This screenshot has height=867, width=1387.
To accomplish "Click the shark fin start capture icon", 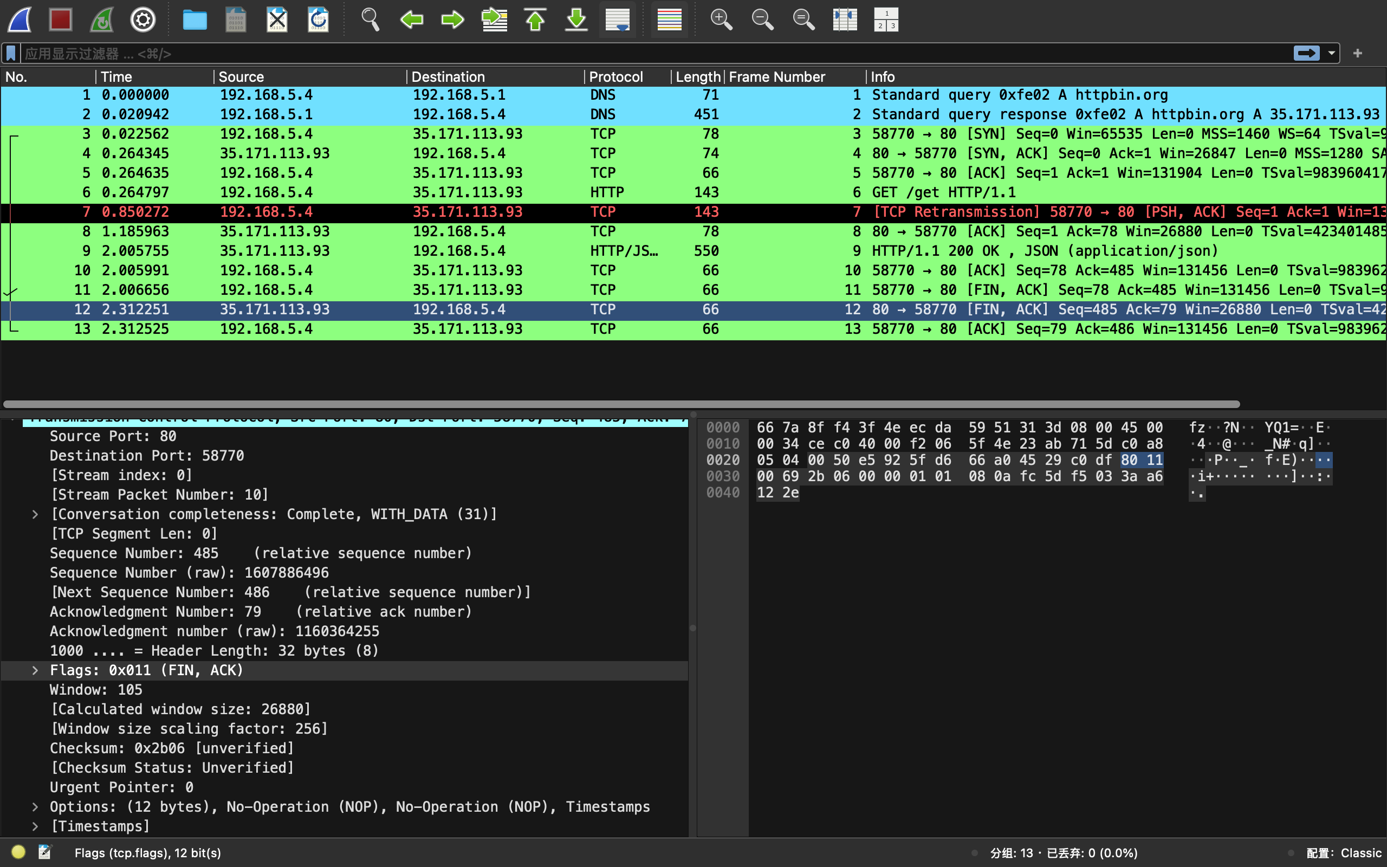I will (x=20, y=20).
